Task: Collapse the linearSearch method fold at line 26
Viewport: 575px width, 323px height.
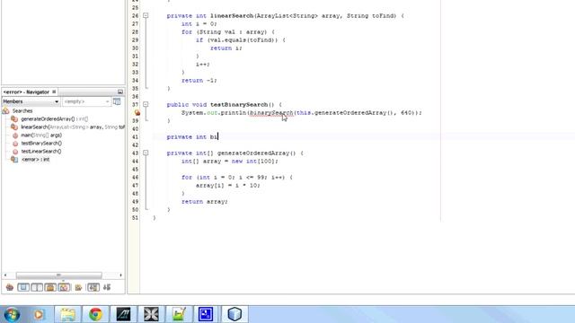Action: coord(146,16)
